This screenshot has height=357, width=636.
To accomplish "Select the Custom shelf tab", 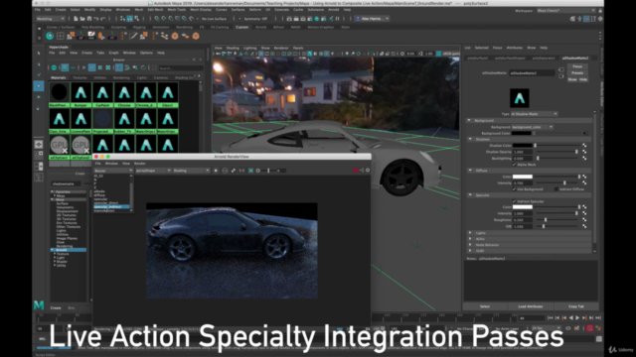I will [x=241, y=27].
